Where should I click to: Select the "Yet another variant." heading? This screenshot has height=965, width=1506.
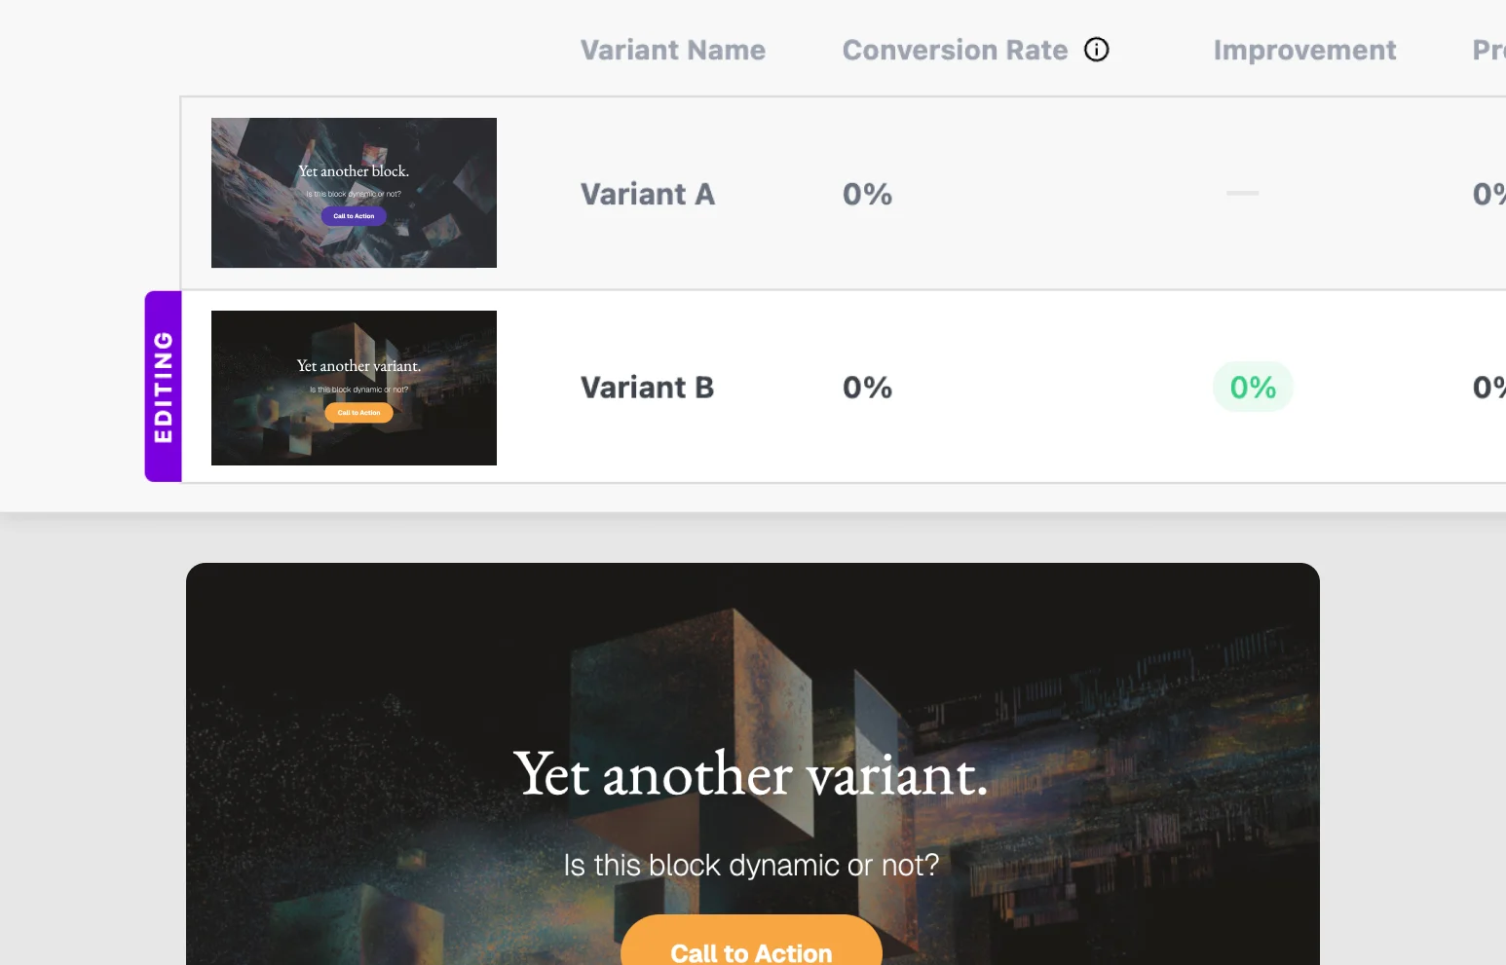[751, 775]
